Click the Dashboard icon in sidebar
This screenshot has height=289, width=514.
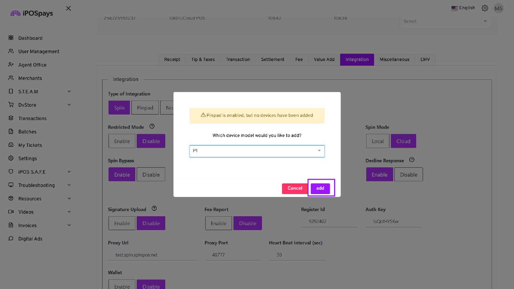(x=11, y=38)
